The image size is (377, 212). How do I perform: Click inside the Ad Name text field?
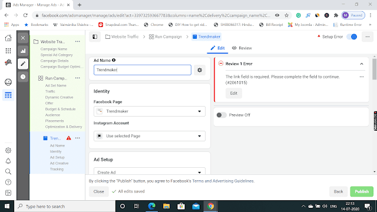tap(143, 70)
